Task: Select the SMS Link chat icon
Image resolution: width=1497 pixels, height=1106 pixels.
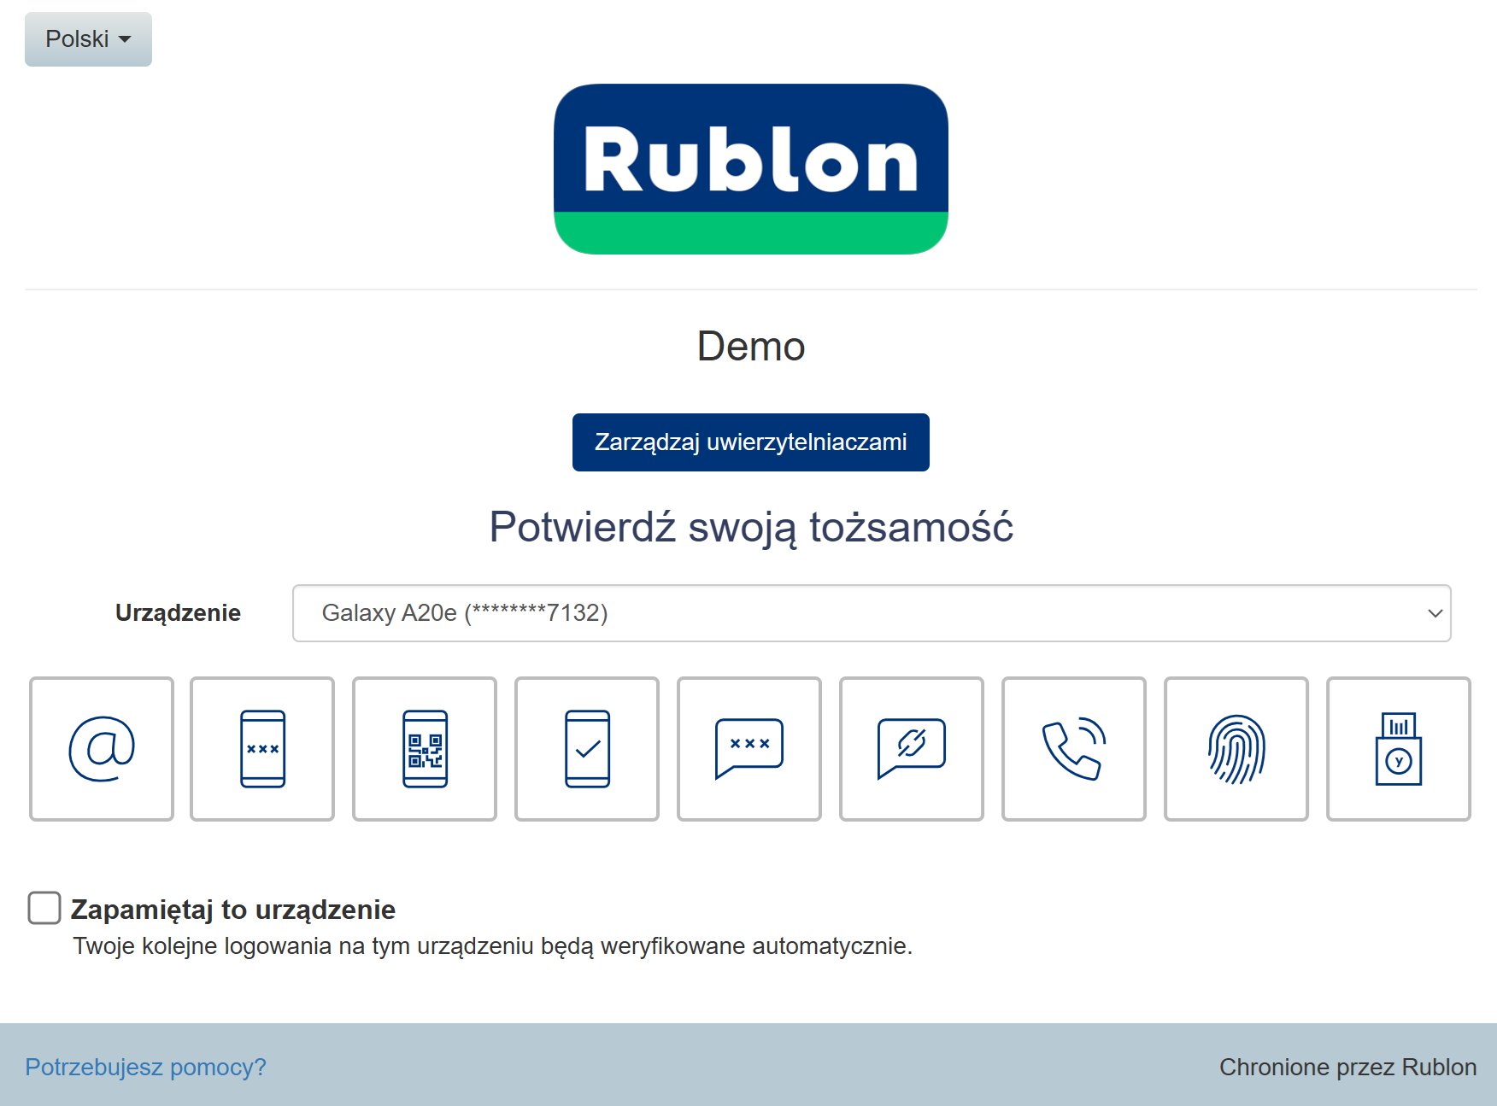Action: point(912,749)
